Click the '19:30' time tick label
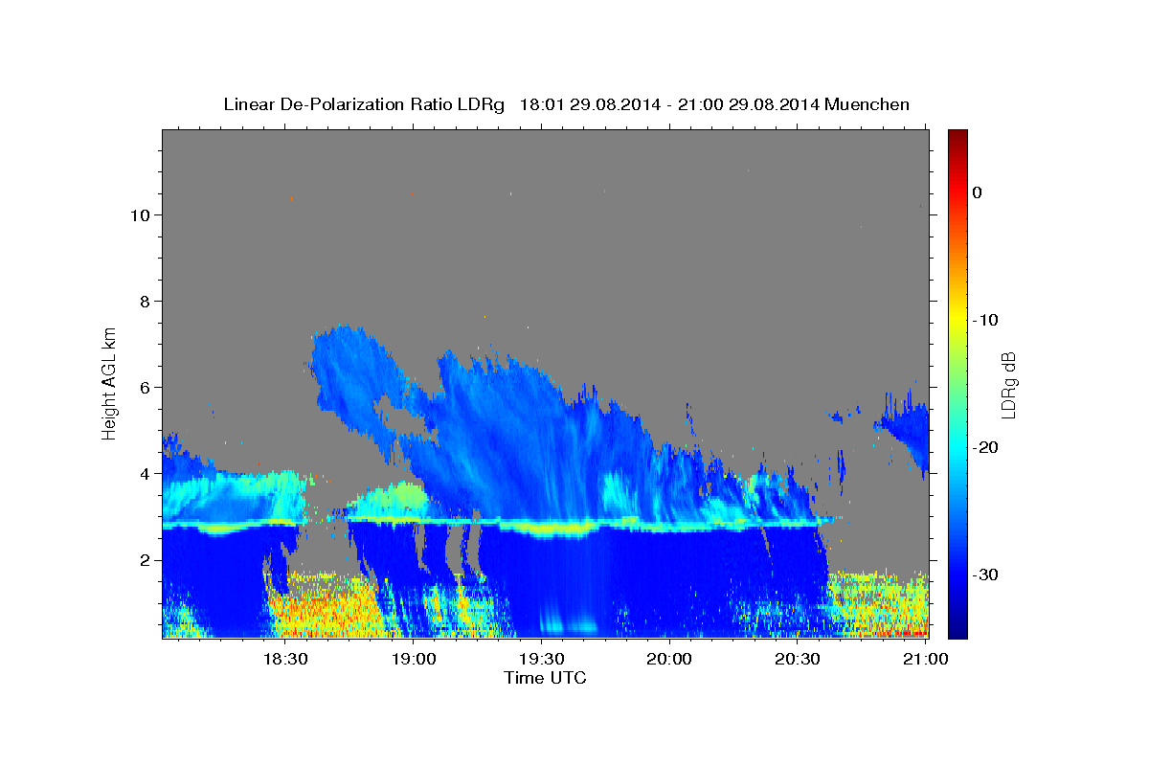The image size is (1149, 766). click(541, 660)
